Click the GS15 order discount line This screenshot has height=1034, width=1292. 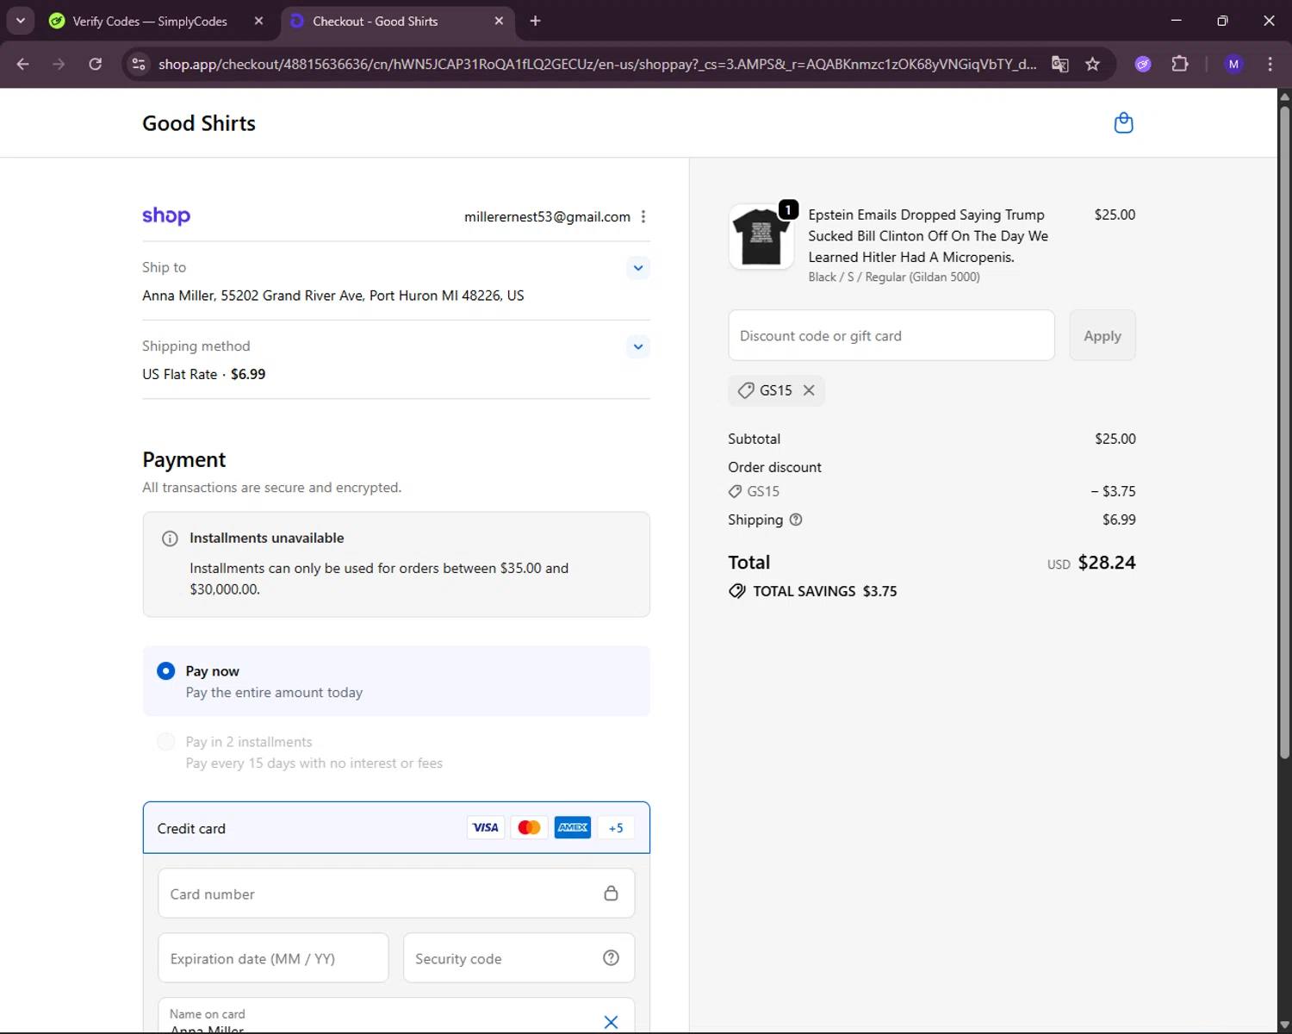932,491
